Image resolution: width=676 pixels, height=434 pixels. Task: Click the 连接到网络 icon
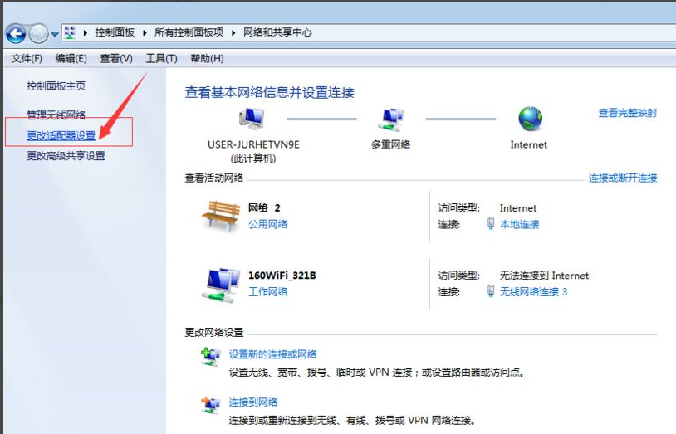point(211,406)
